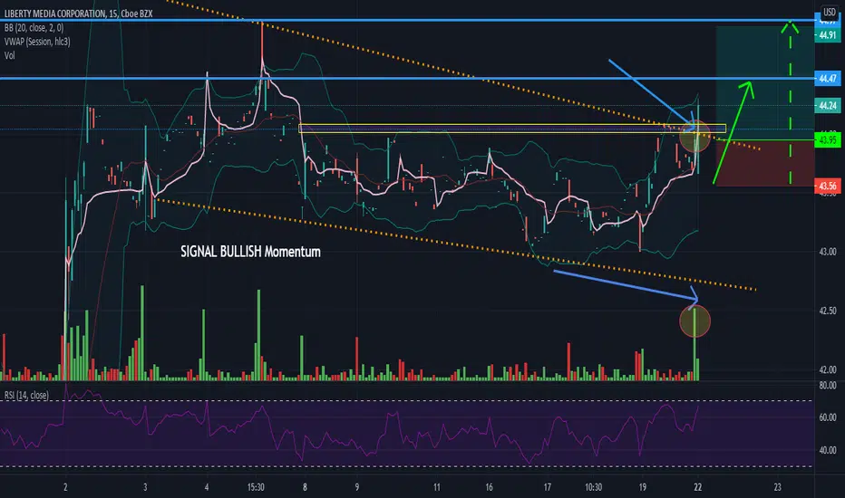This screenshot has width=845, height=498.
Task: Click the 15:30 time axis label
Action: click(256, 487)
